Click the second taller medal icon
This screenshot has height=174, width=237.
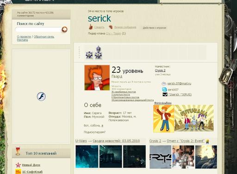click(98, 52)
